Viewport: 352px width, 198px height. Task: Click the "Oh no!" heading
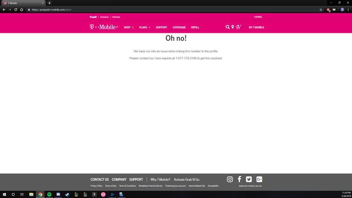click(176, 38)
